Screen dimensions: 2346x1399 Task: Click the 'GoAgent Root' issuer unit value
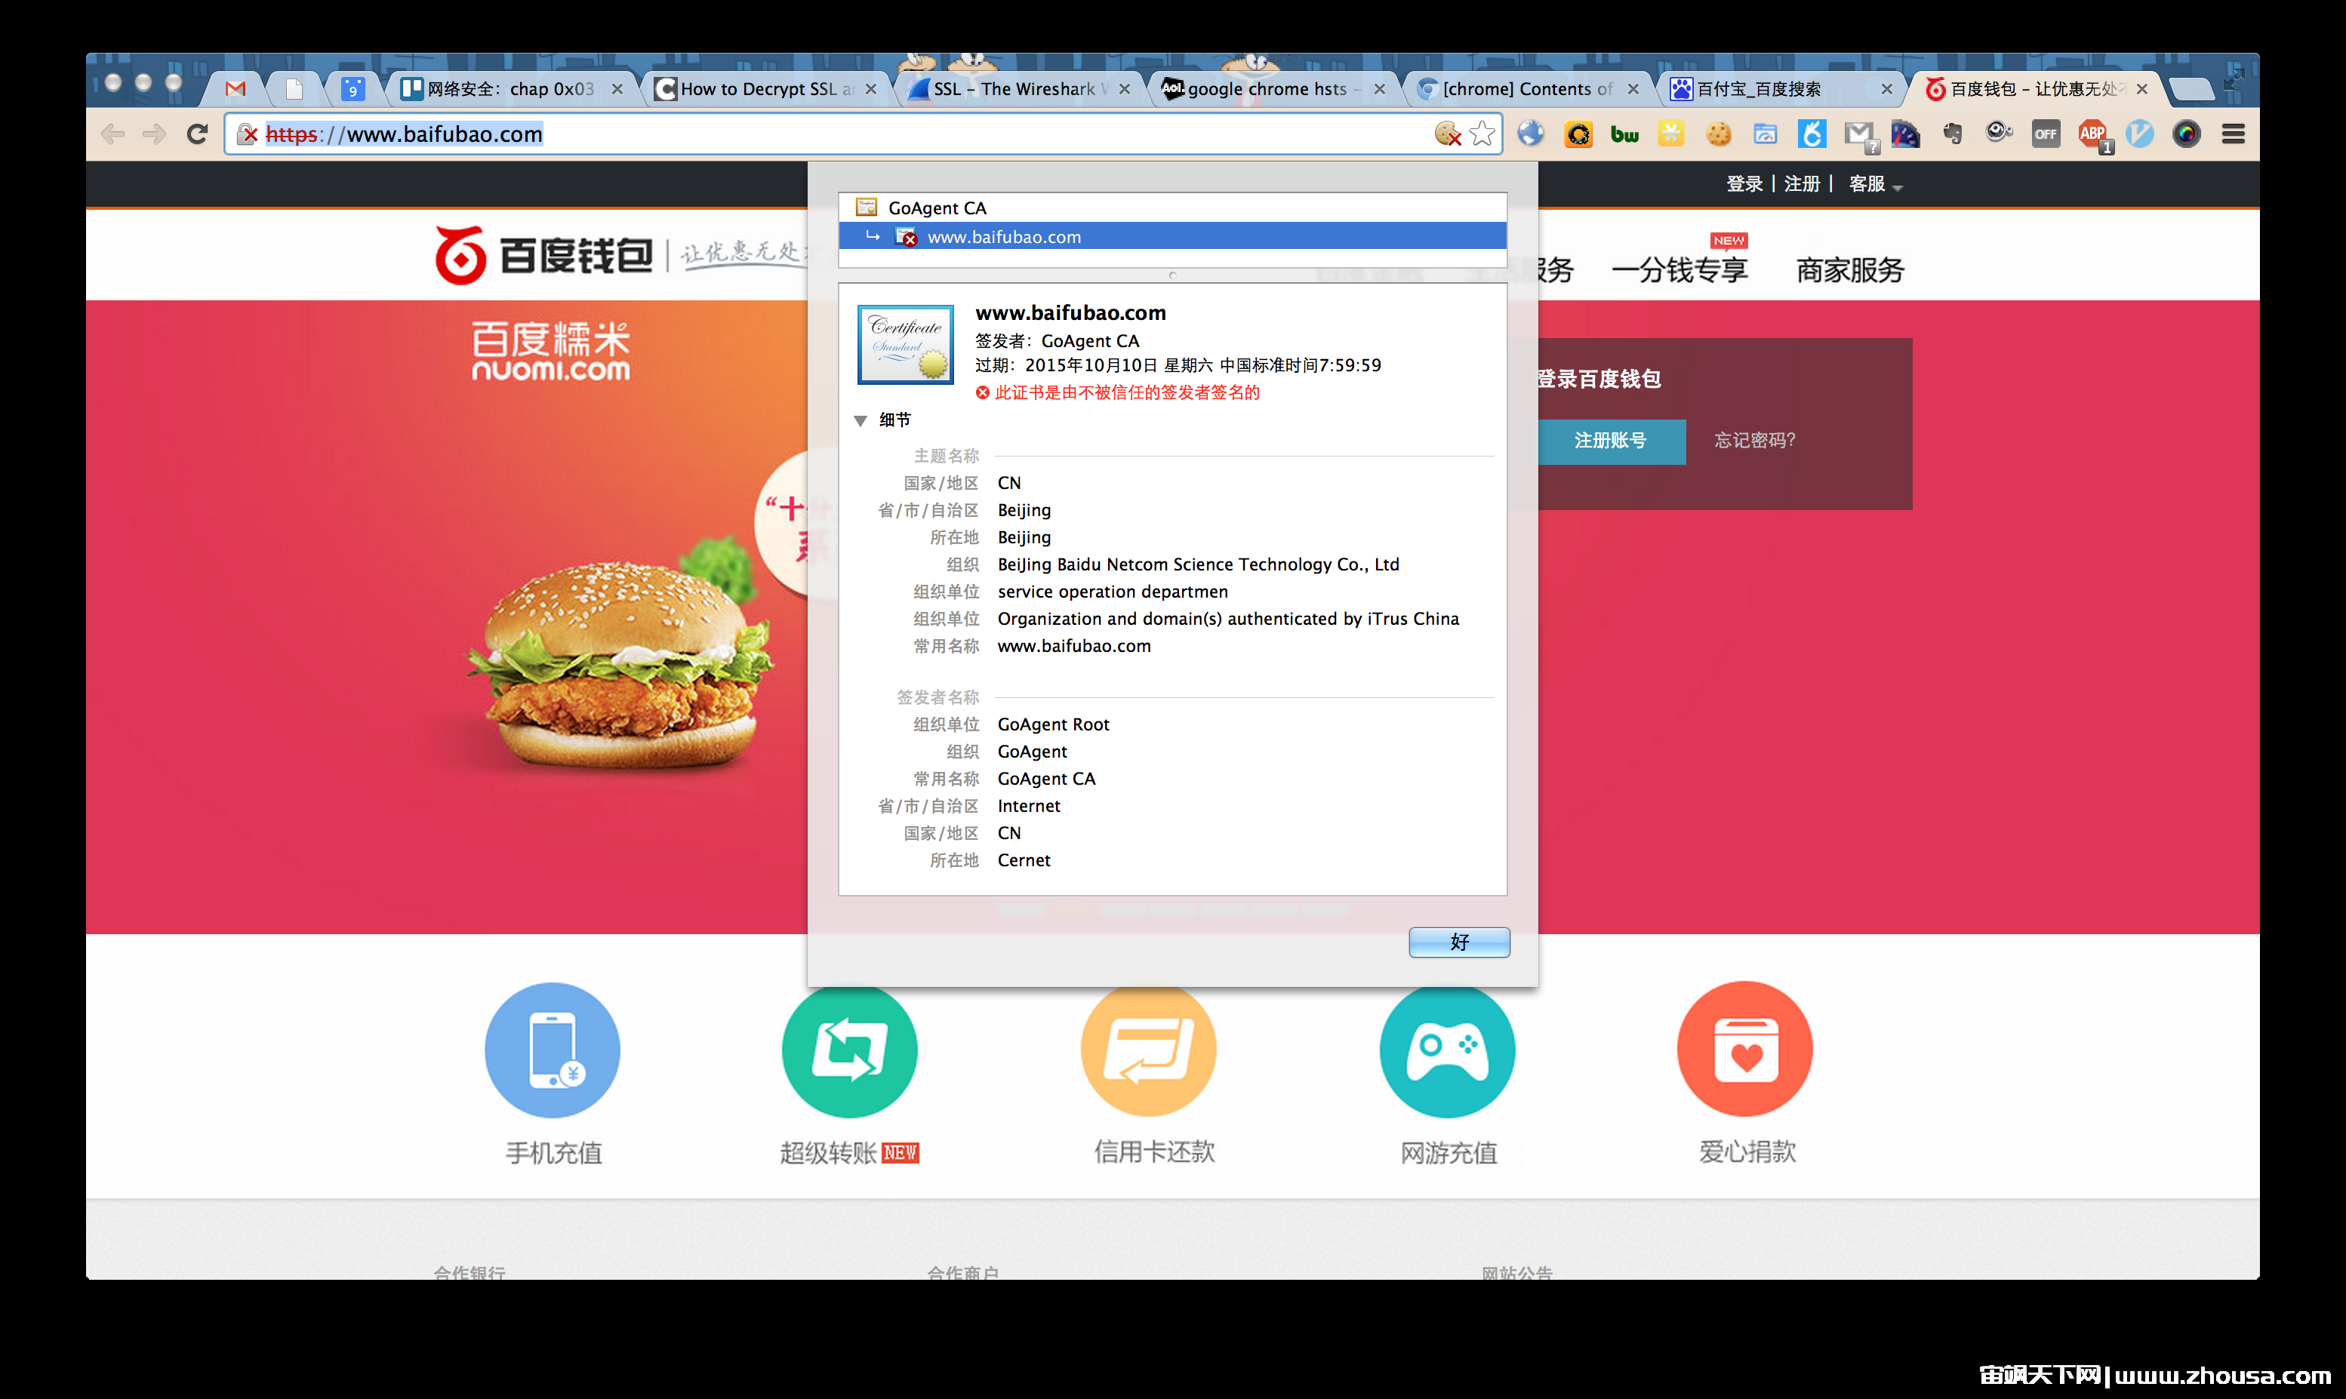click(1053, 724)
